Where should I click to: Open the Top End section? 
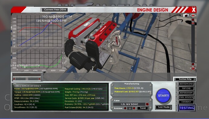pyautogui.click(x=186, y=88)
